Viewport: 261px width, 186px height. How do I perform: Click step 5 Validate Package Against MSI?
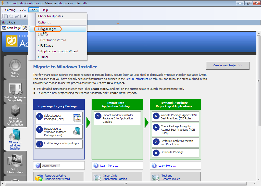click(175, 117)
